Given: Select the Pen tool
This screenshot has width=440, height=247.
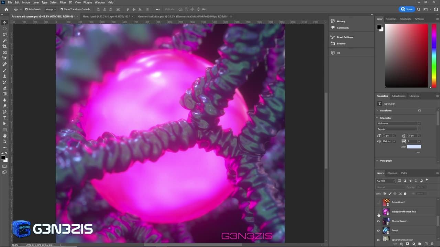Looking at the screenshot, I should pyautogui.click(x=4, y=112).
